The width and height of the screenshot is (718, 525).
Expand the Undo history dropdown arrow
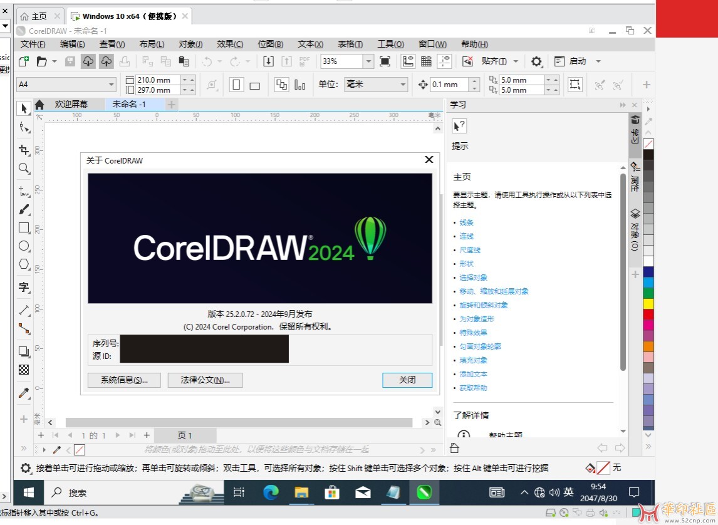click(x=219, y=61)
